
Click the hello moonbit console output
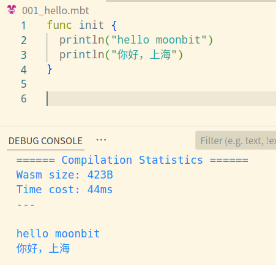pyautogui.click(x=58, y=234)
